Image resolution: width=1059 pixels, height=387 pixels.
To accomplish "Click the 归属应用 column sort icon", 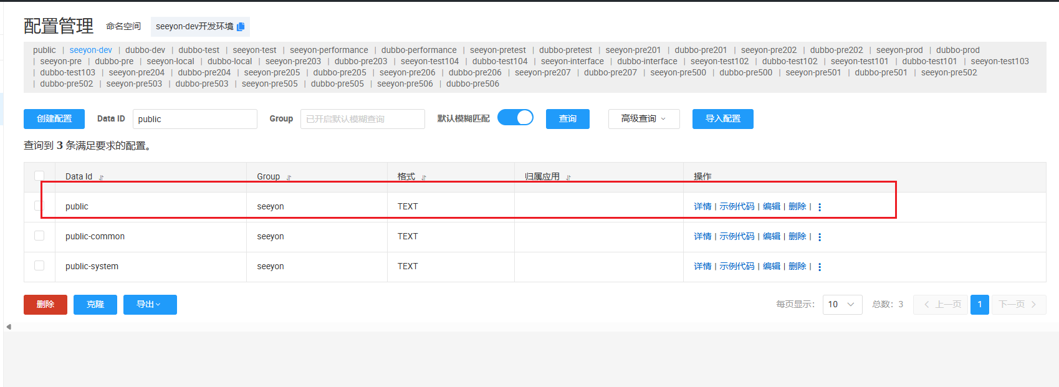I will [x=568, y=178].
